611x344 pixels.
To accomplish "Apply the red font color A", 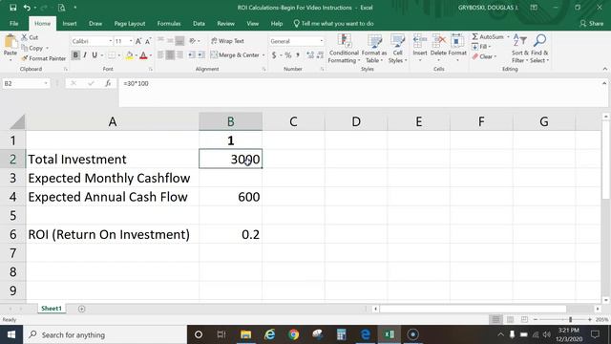I will [x=143, y=55].
